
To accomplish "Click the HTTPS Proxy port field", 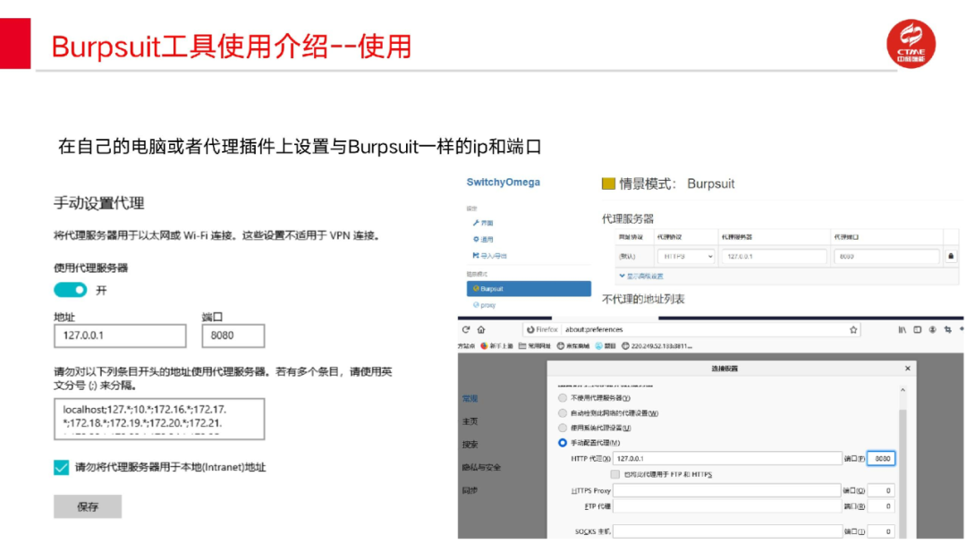I will tap(881, 490).
